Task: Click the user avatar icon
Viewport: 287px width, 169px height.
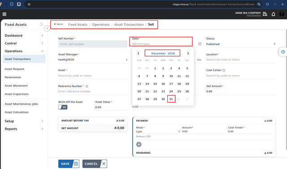Action: (x=282, y=14)
